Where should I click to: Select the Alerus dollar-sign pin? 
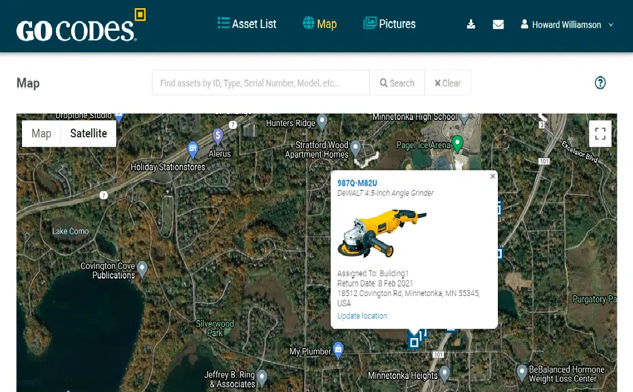[x=217, y=136]
